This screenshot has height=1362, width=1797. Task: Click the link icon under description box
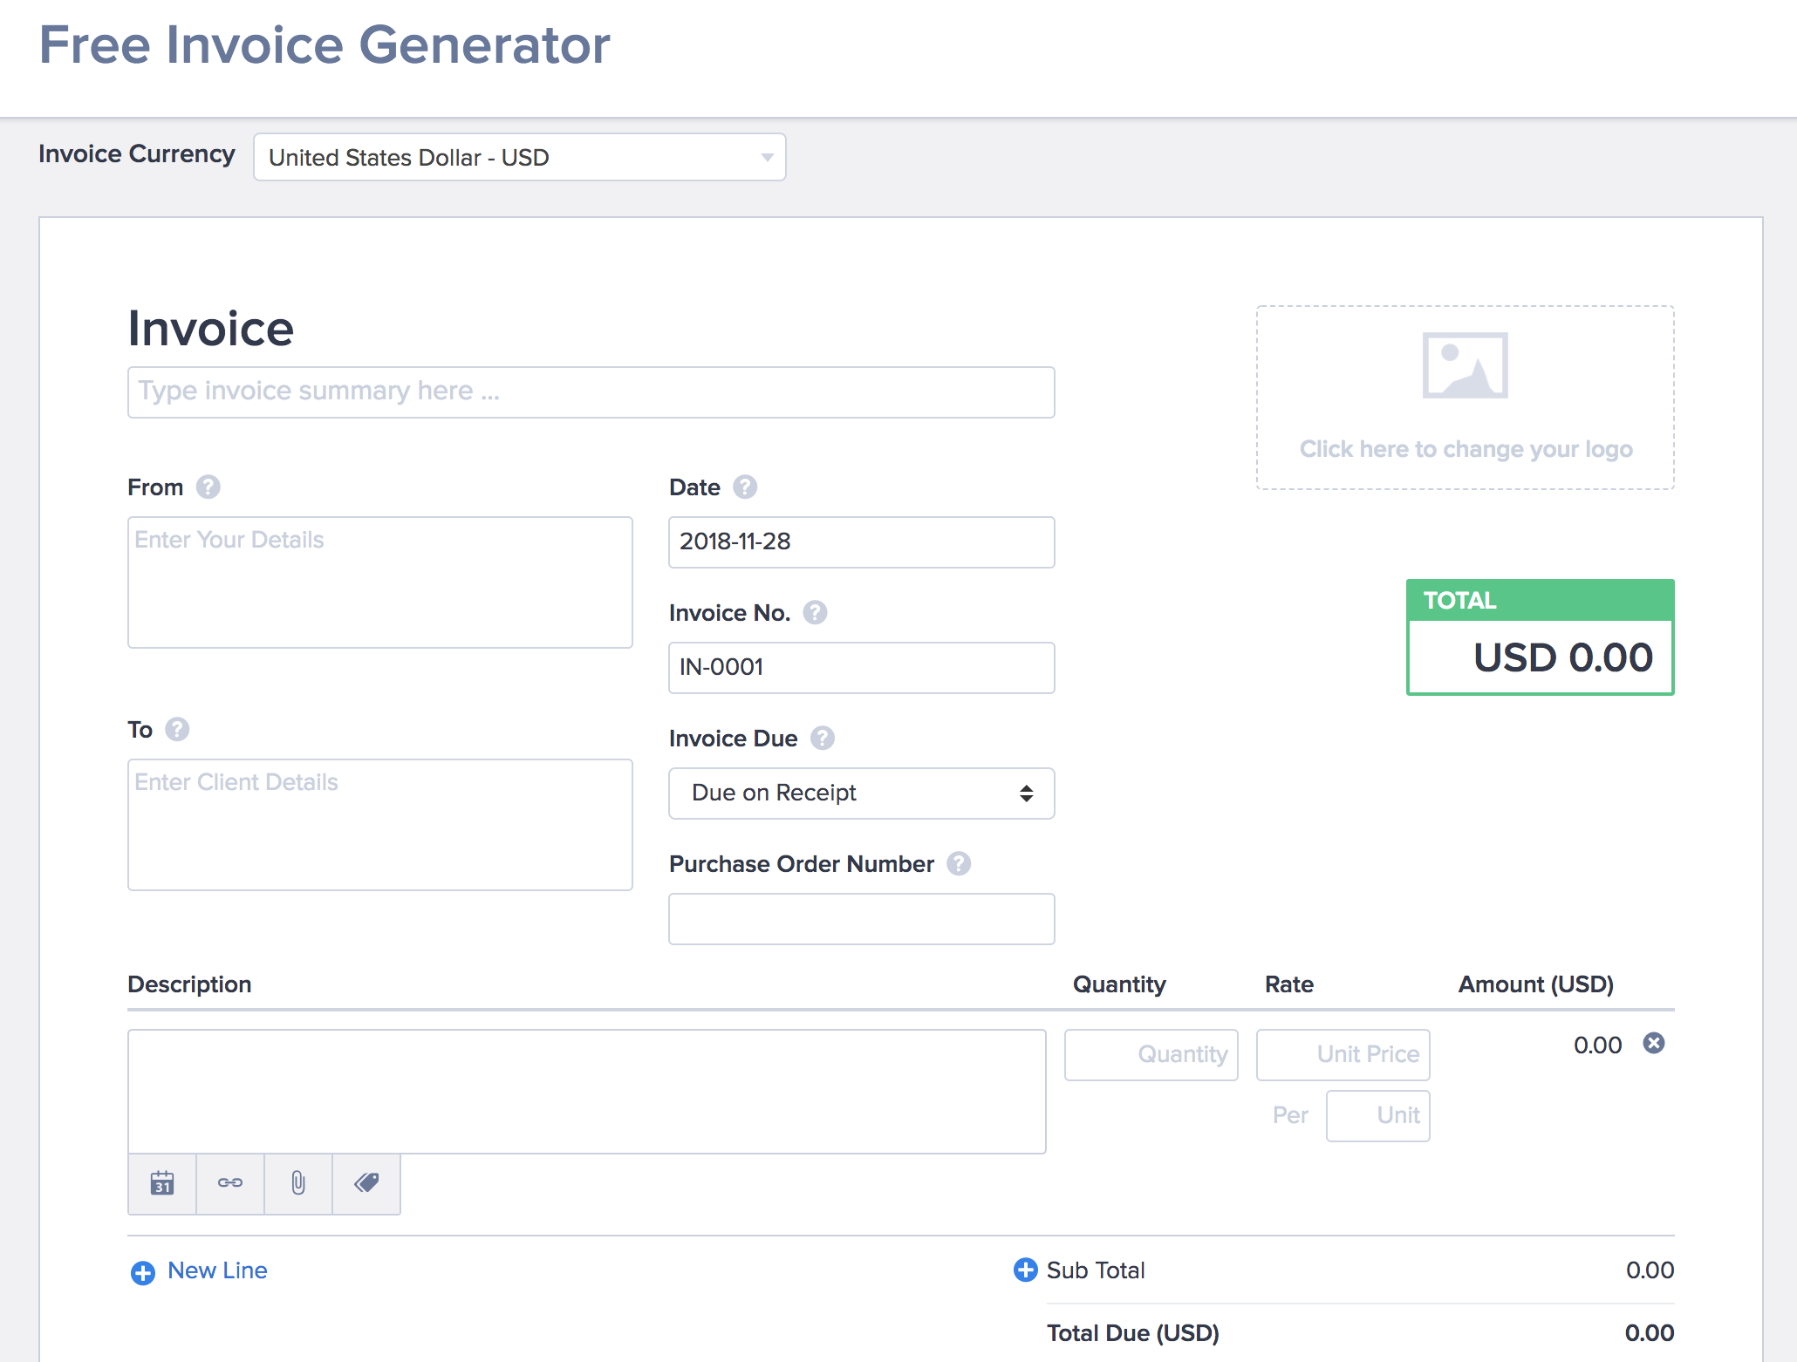coord(230,1183)
